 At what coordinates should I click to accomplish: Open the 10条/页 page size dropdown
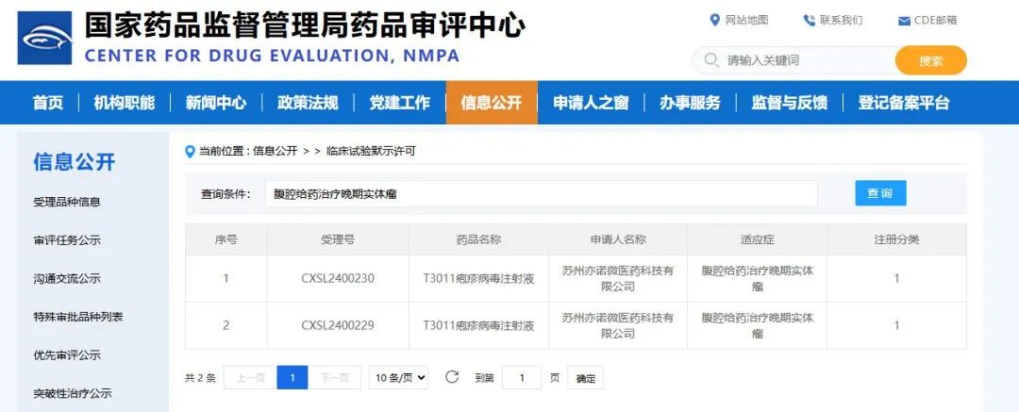(398, 377)
